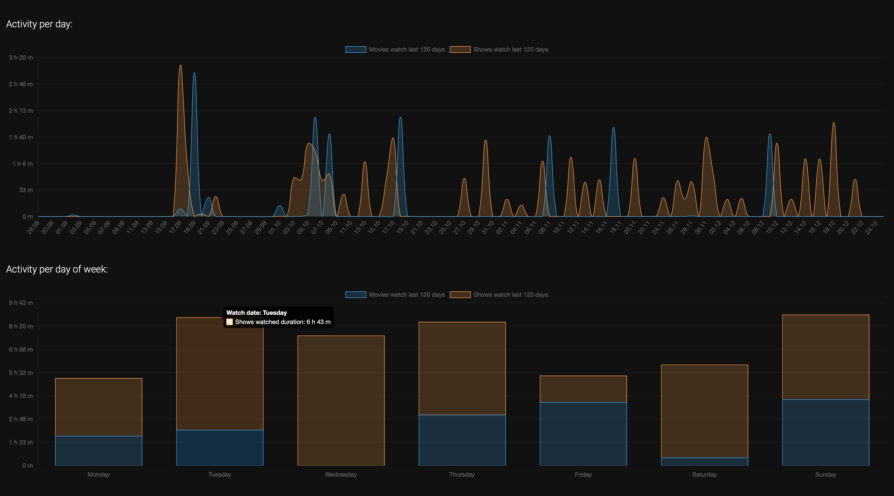Click the Sunday axis label
The width and height of the screenshot is (894, 496).
pyautogui.click(x=825, y=475)
